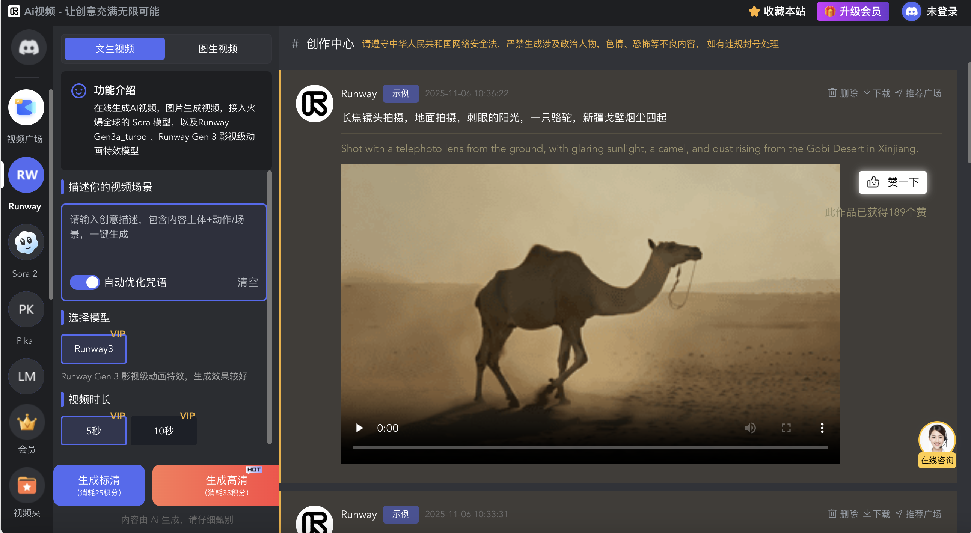Toggle the 自动优化咒语 switch
The image size is (971, 533).
(85, 282)
